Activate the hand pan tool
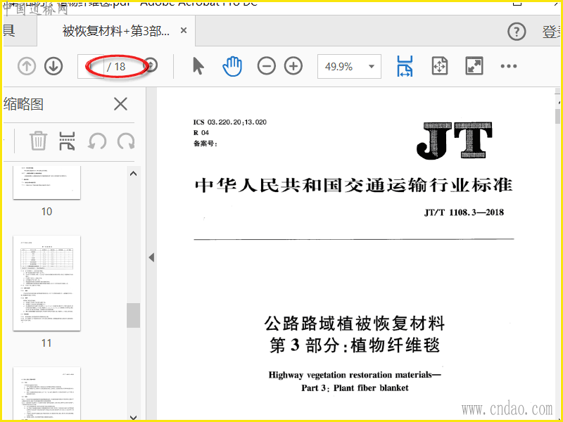The width and height of the screenshot is (563, 422). pyautogui.click(x=232, y=66)
